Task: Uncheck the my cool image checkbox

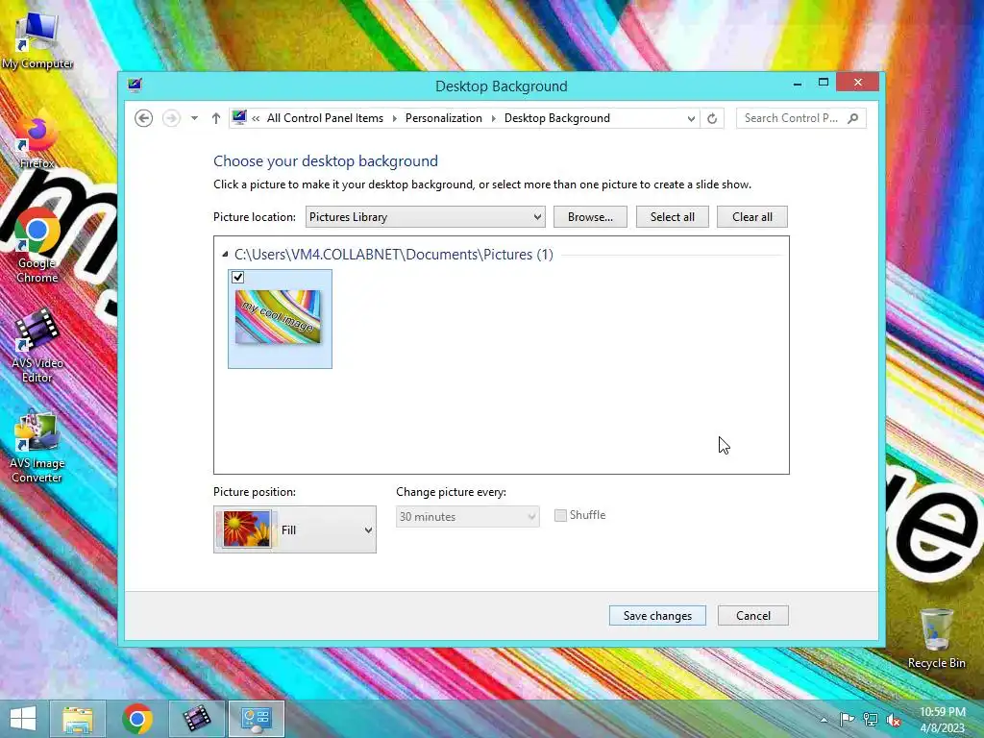Action: click(238, 277)
